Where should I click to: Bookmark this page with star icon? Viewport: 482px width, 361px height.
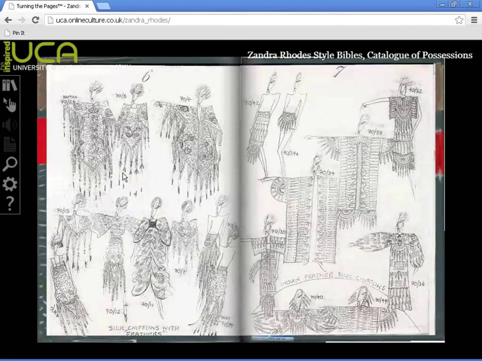(459, 20)
